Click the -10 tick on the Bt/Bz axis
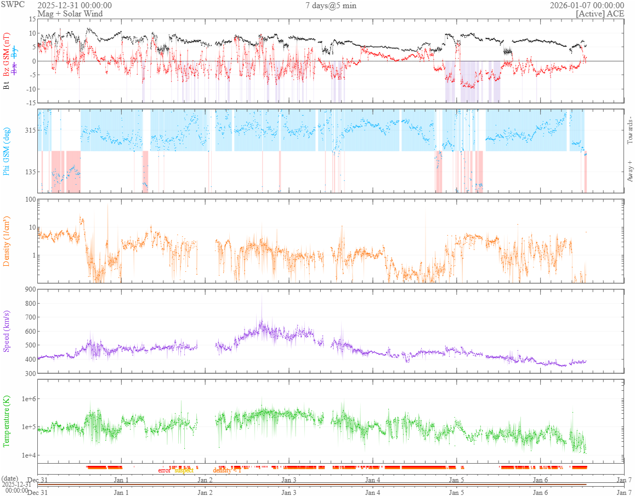The height and width of the screenshot is (496, 635). tap(31, 89)
